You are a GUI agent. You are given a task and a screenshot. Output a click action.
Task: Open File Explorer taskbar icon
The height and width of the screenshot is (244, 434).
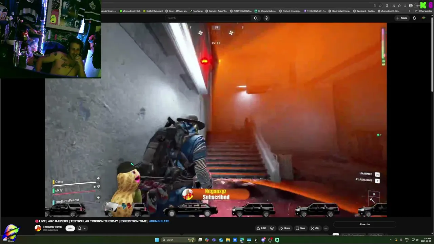pos(228,240)
